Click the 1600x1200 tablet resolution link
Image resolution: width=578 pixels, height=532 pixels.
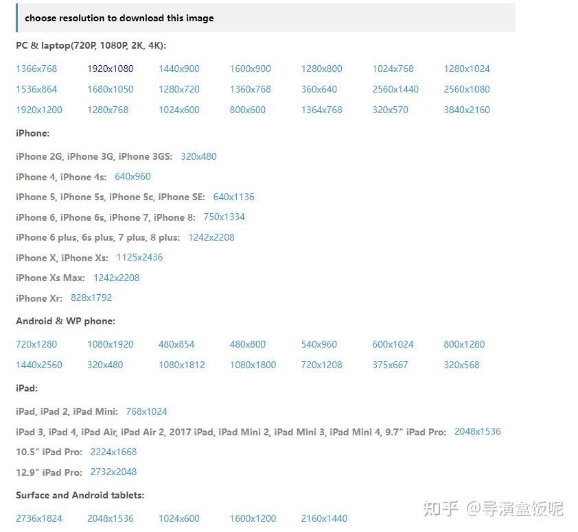click(x=253, y=519)
